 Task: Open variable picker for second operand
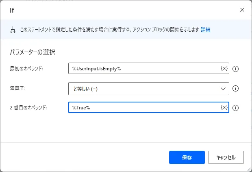[224, 107]
